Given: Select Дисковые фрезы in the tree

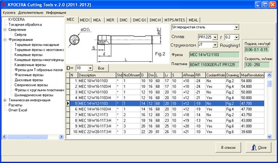Looking at the screenshot, I should point(29,80).
